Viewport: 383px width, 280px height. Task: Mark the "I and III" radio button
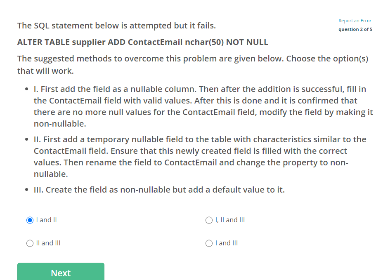point(209,243)
